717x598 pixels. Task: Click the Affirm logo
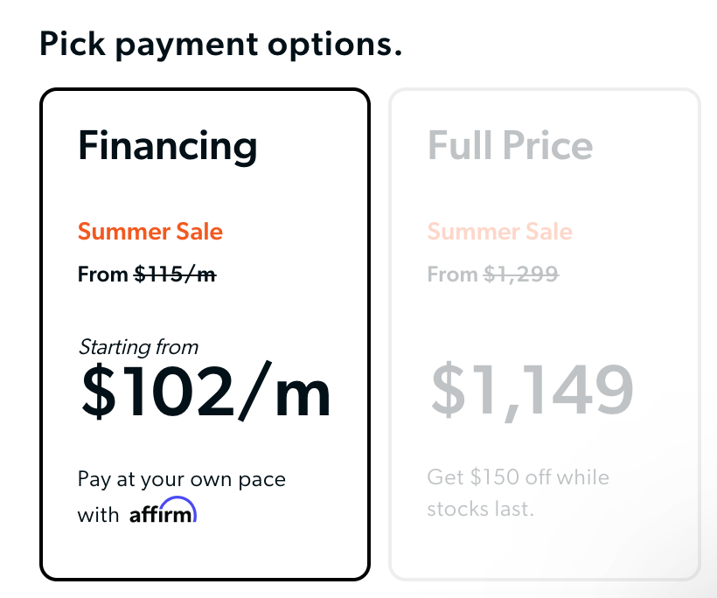163,513
